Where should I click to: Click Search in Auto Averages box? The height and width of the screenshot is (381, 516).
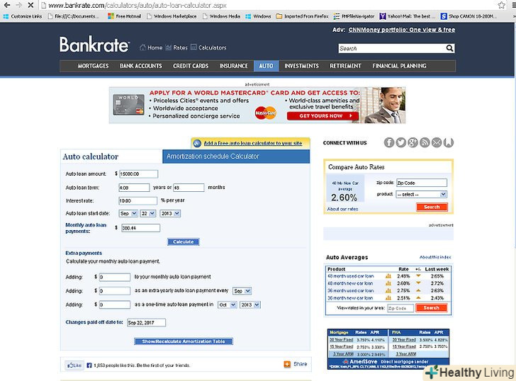(431, 308)
